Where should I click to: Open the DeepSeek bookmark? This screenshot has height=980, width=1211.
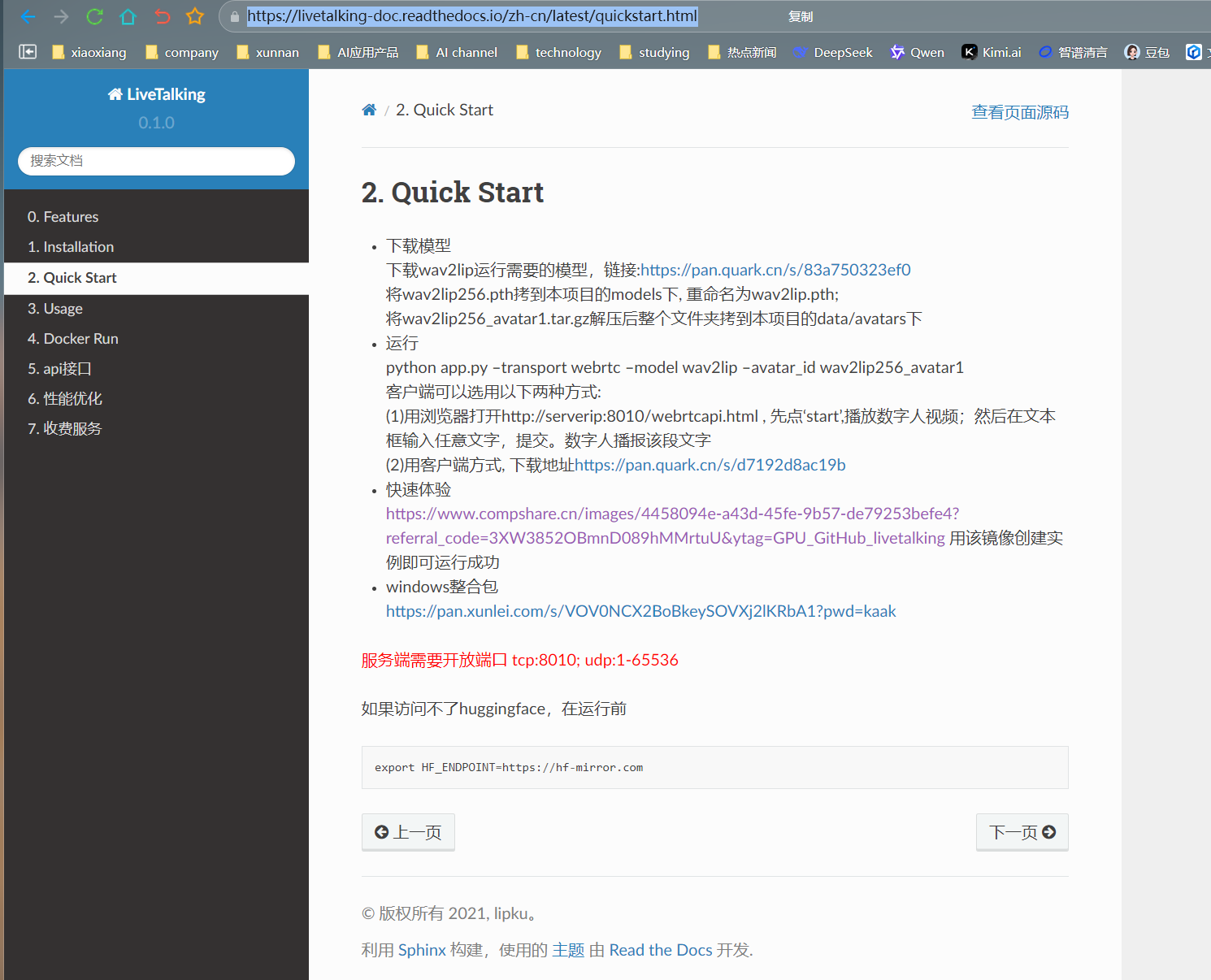tap(833, 52)
